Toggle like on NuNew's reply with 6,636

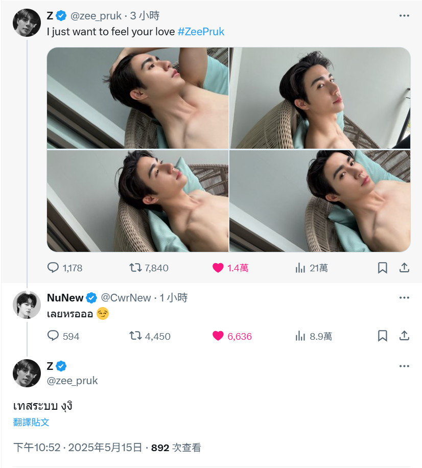218,336
